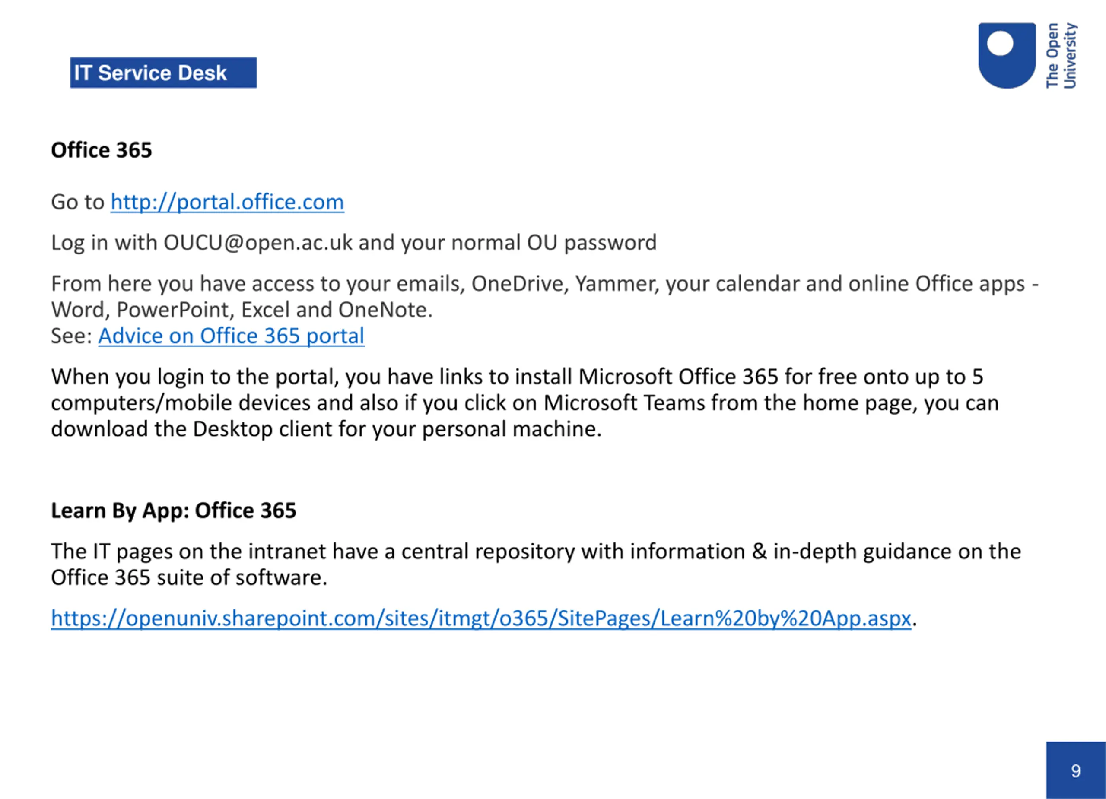The image size is (1106, 799).
Task: Click the white circle inside the shield logo
Action: click(x=1000, y=44)
